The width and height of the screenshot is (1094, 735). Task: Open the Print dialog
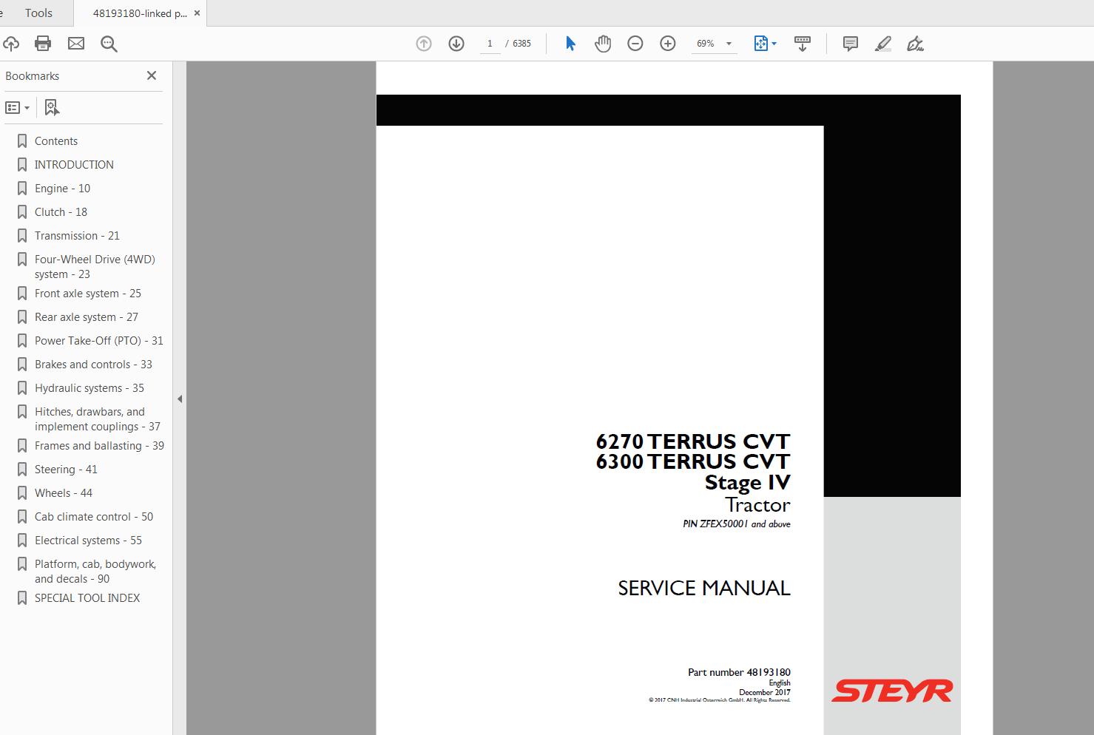point(42,43)
